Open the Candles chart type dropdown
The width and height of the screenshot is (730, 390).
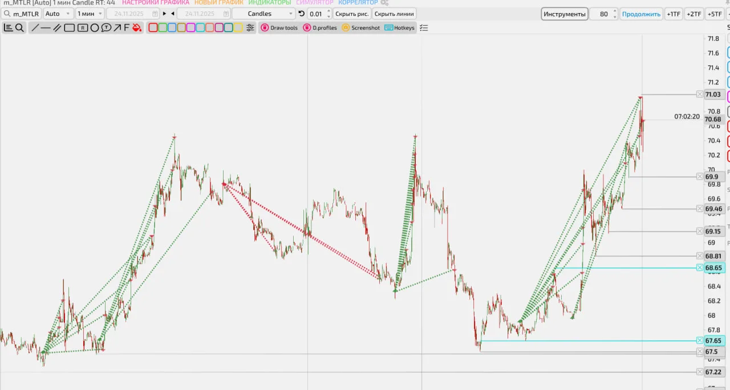pos(264,14)
